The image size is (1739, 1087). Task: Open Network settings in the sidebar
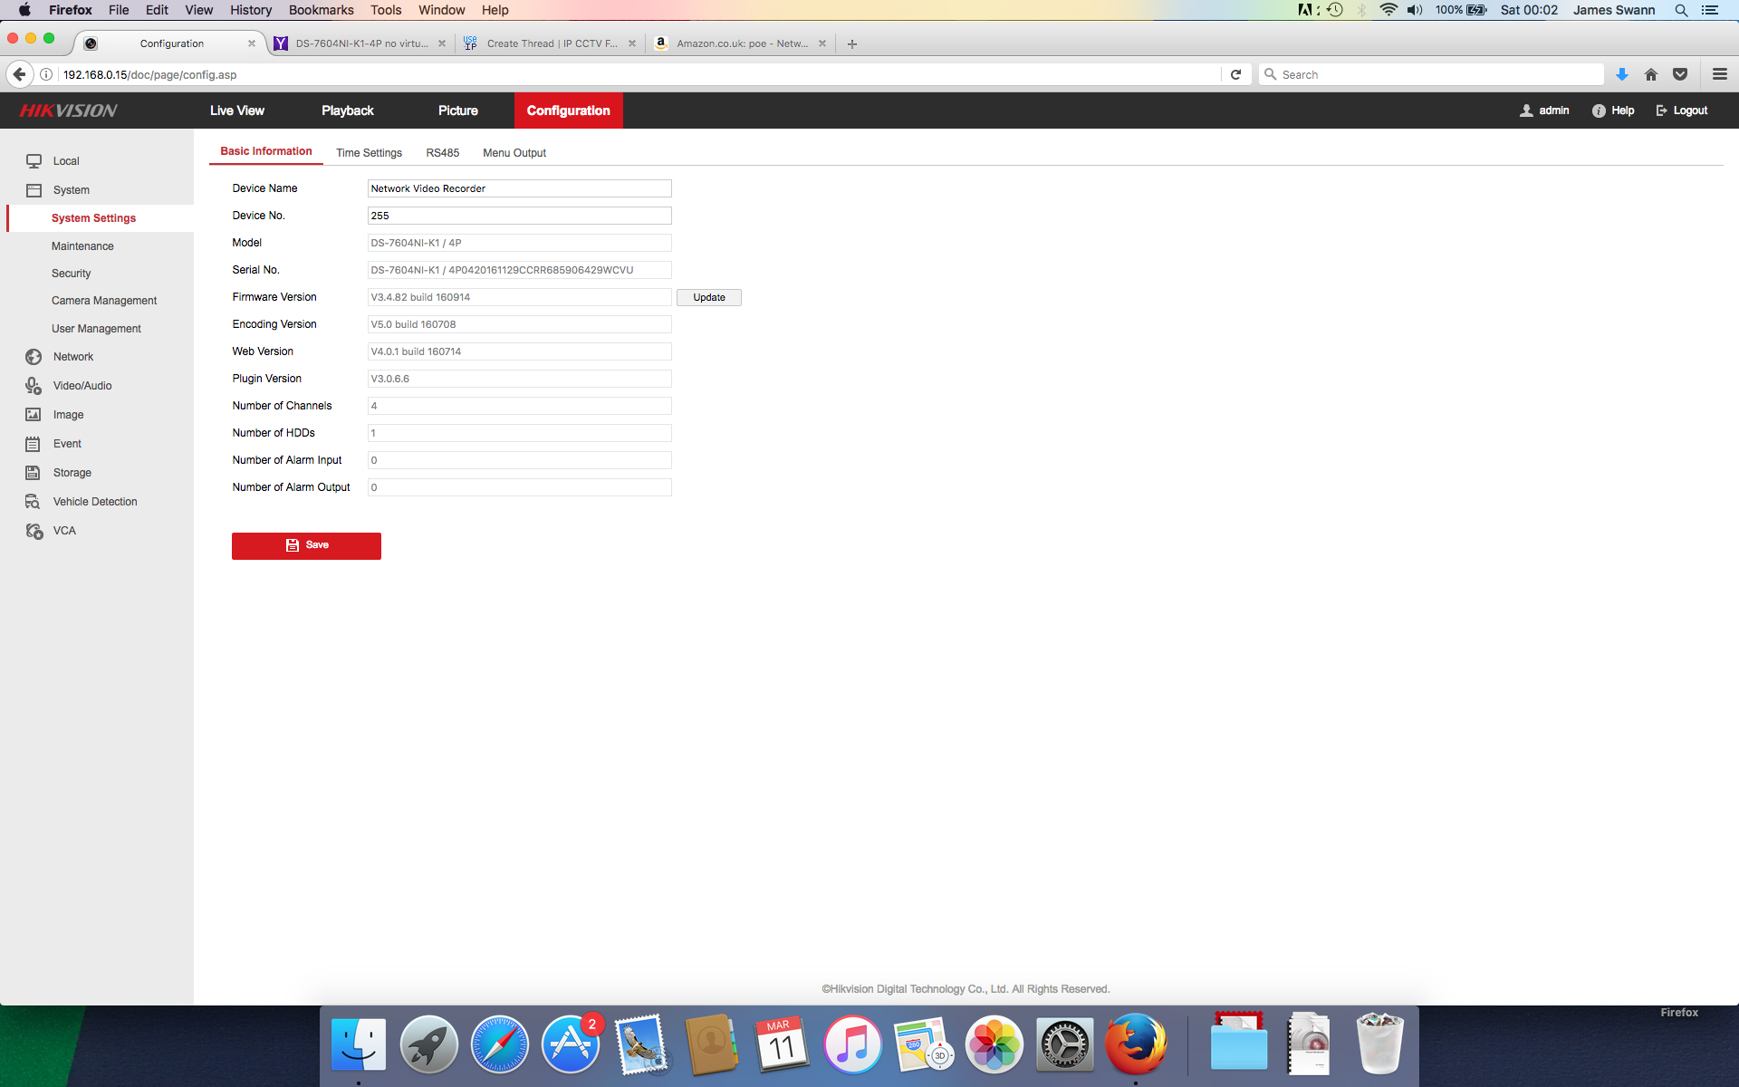pos(72,356)
